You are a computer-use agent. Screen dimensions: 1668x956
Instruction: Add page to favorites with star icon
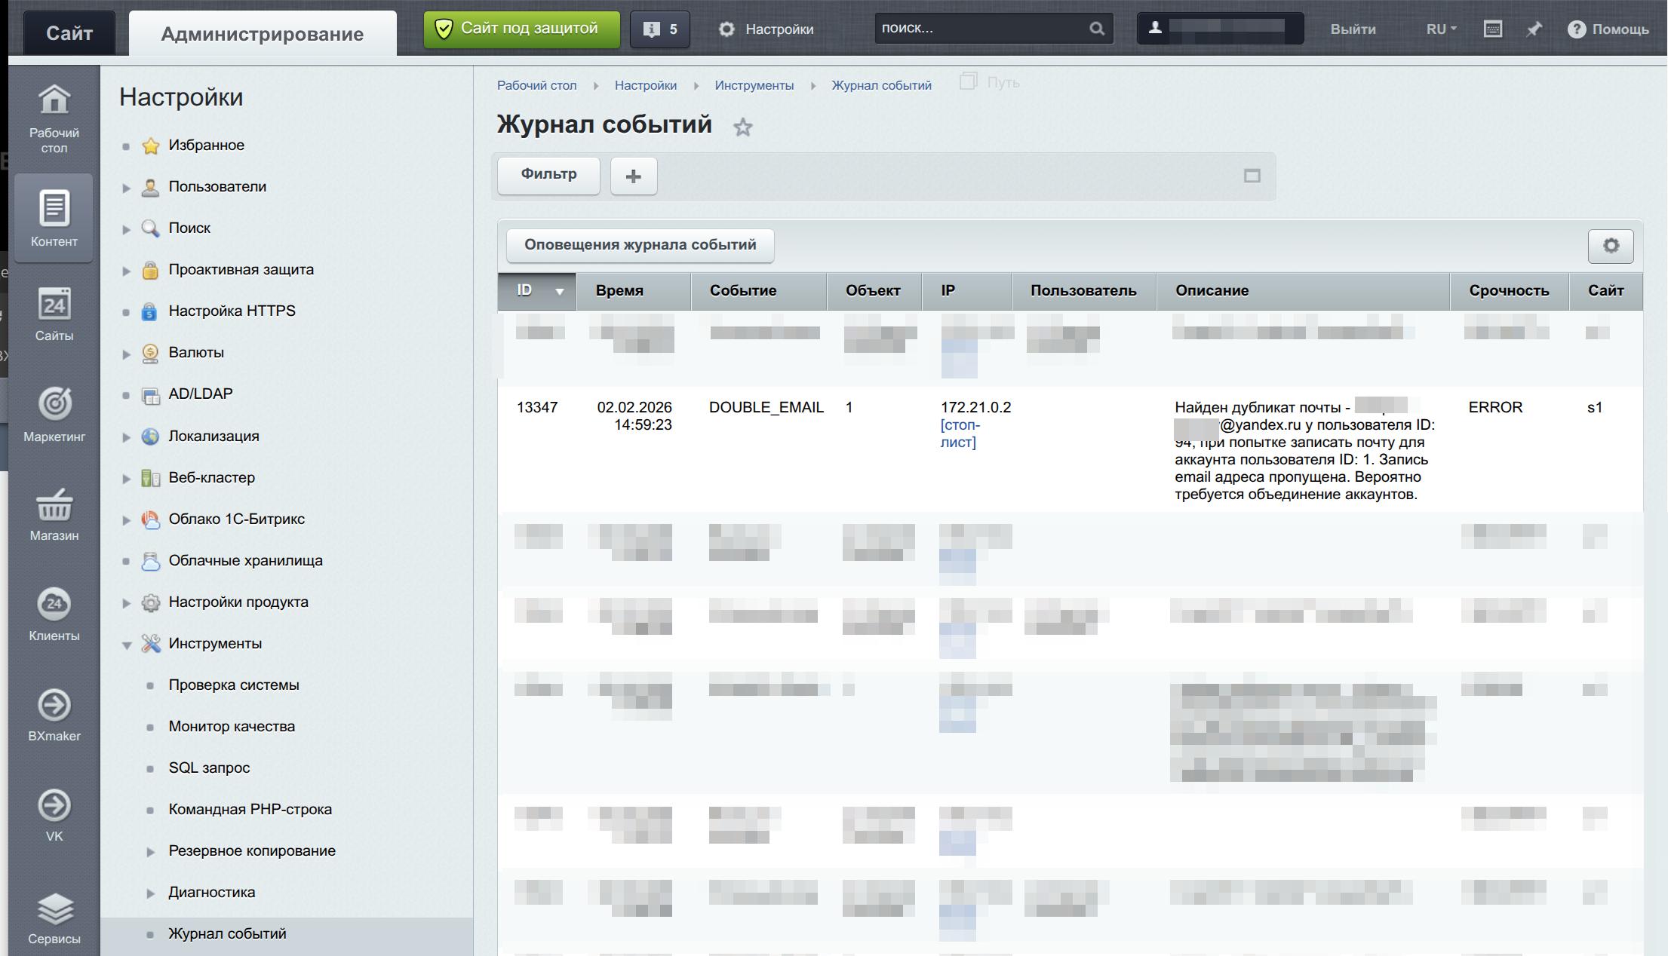[x=742, y=127]
